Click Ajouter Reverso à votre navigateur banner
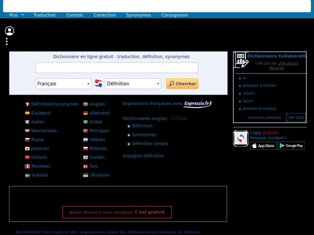 pos(117,212)
